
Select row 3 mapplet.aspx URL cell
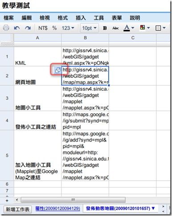[85, 98]
